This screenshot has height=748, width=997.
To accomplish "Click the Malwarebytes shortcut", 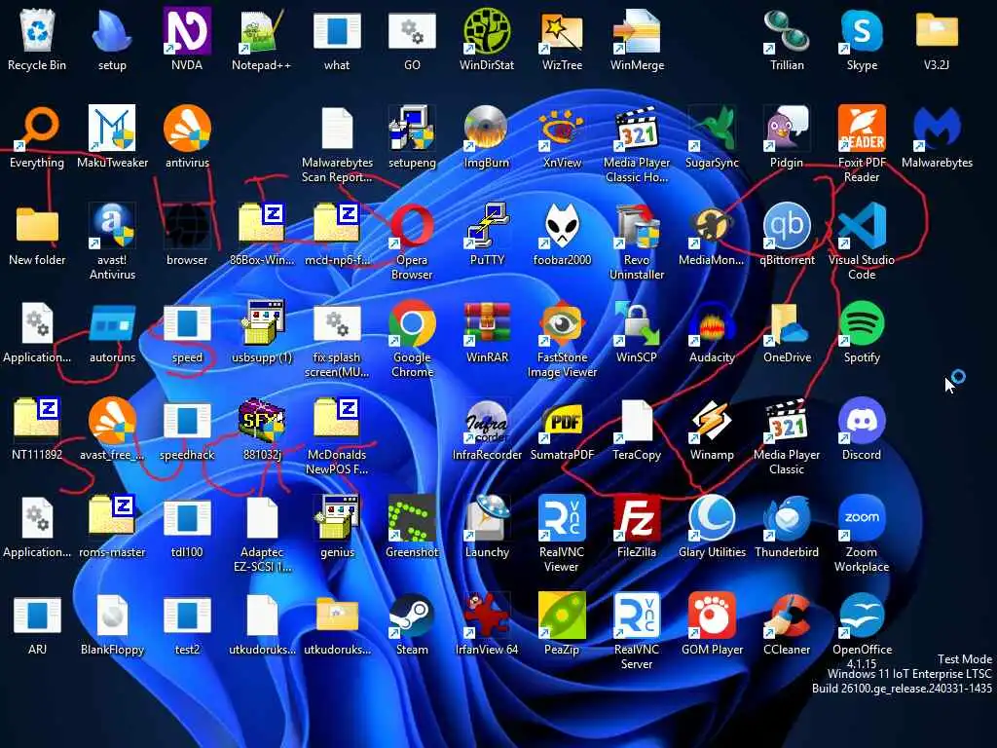I will point(937,128).
